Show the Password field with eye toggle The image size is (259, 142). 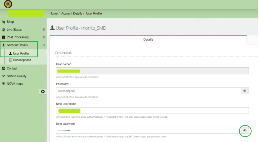pyautogui.click(x=245, y=91)
